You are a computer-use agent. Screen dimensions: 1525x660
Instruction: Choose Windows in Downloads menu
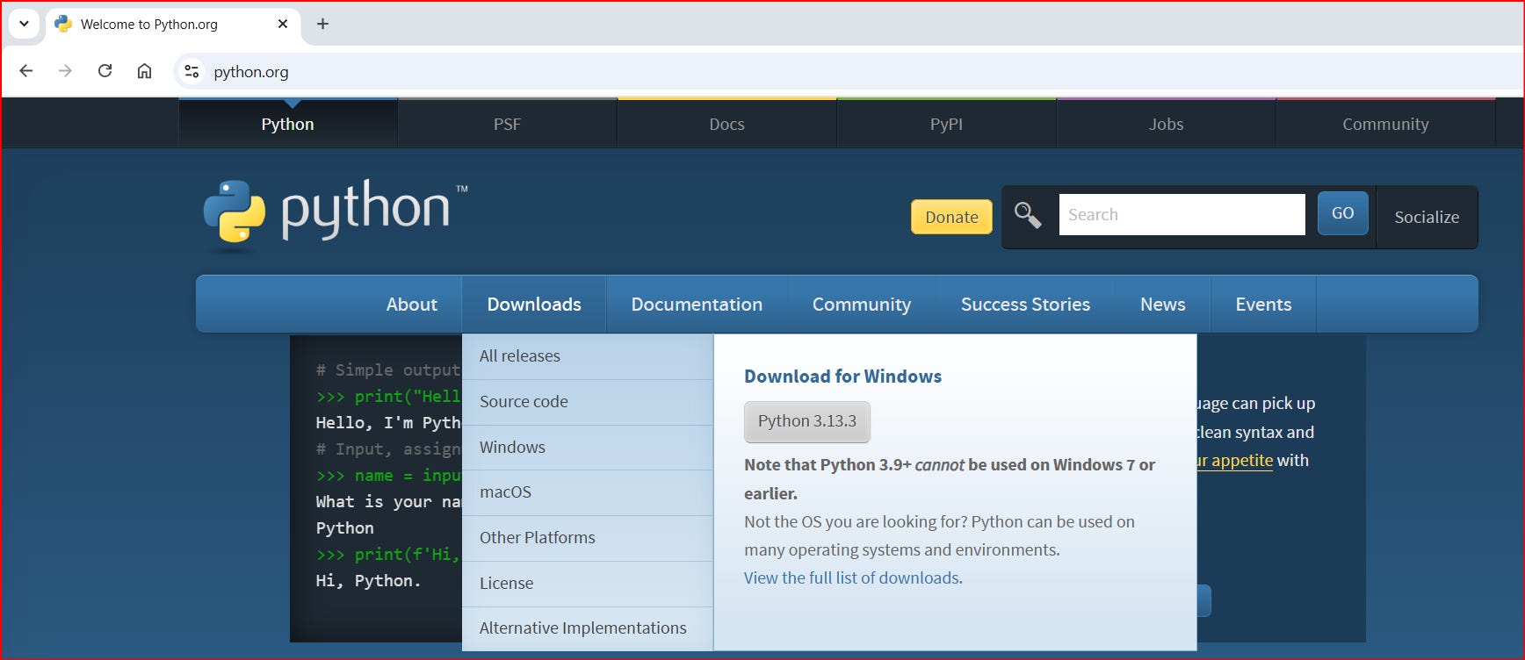coord(588,448)
